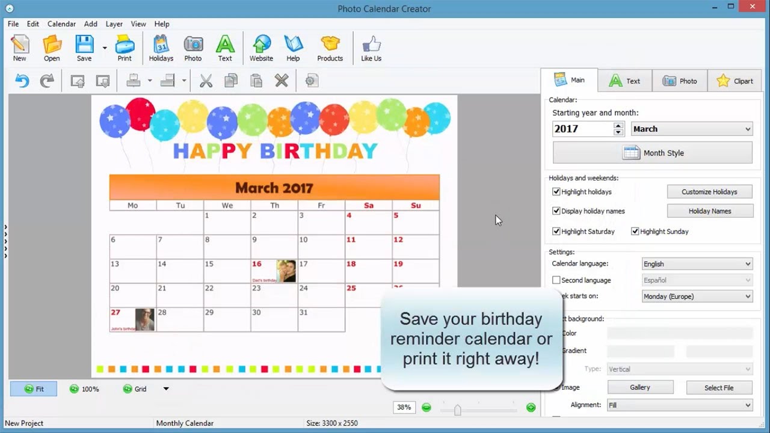Open an existing project with Open icon
Image resolution: width=770 pixels, height=433 pixels.
(x=52, y=48)
